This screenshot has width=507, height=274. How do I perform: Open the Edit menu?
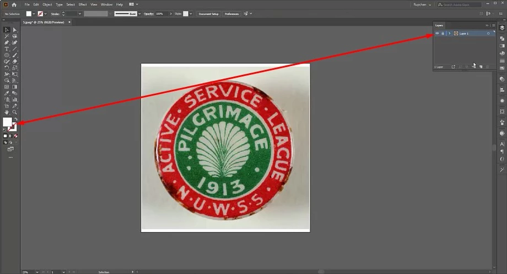coord(36,4)
